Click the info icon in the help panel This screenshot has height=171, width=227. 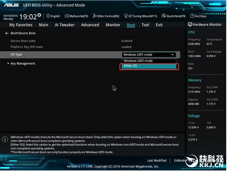tap(5, 139)
